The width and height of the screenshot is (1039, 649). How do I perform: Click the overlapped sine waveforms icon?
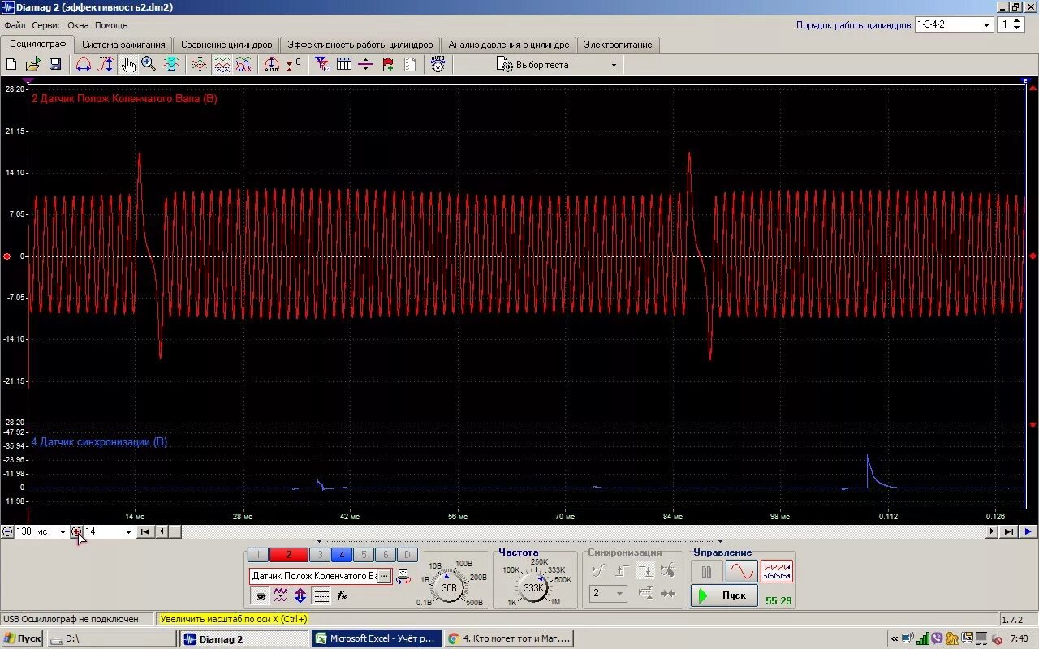point(243,64)
